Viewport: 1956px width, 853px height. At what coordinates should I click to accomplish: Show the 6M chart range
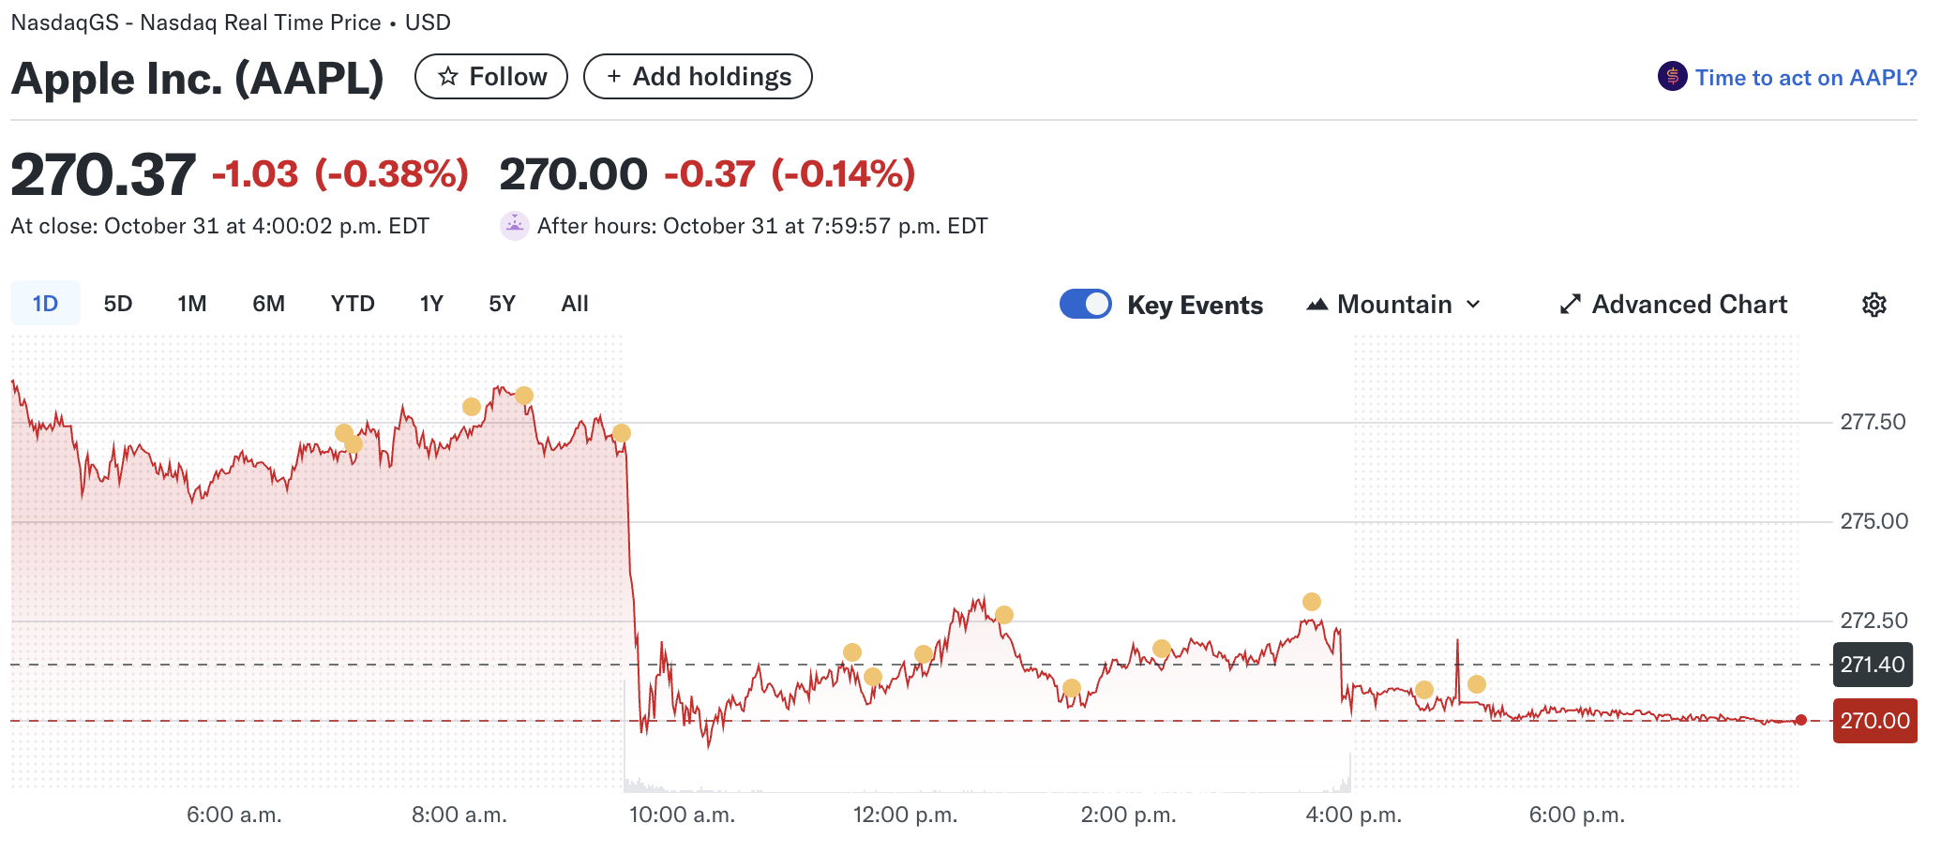[x=268, y=304]
